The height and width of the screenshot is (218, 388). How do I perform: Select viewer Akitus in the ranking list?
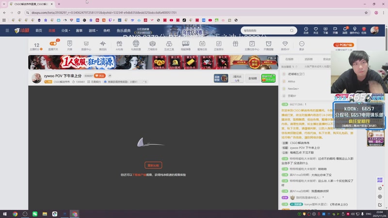pos(291,81)
